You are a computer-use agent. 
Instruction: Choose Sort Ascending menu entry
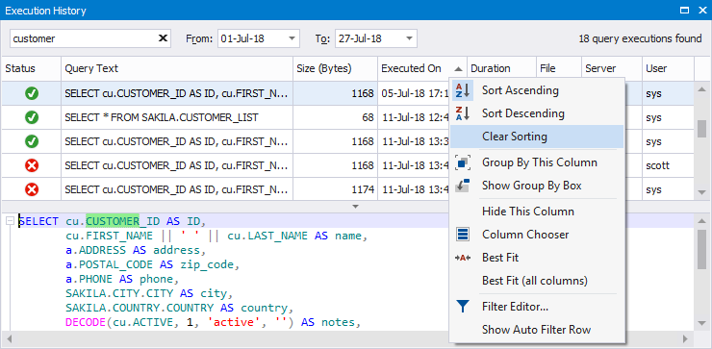click(x=537, y=90)
